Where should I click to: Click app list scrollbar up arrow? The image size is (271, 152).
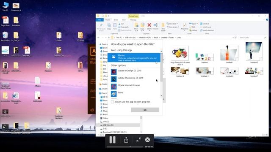[x=161, y=52]
